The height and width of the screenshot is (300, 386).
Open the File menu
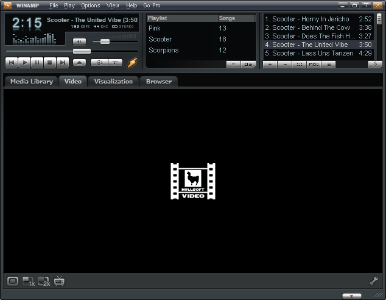click(54, 5)
